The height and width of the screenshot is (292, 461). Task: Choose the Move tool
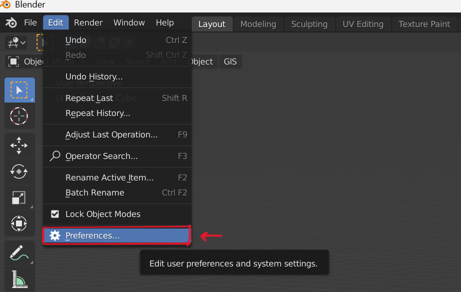19,145
